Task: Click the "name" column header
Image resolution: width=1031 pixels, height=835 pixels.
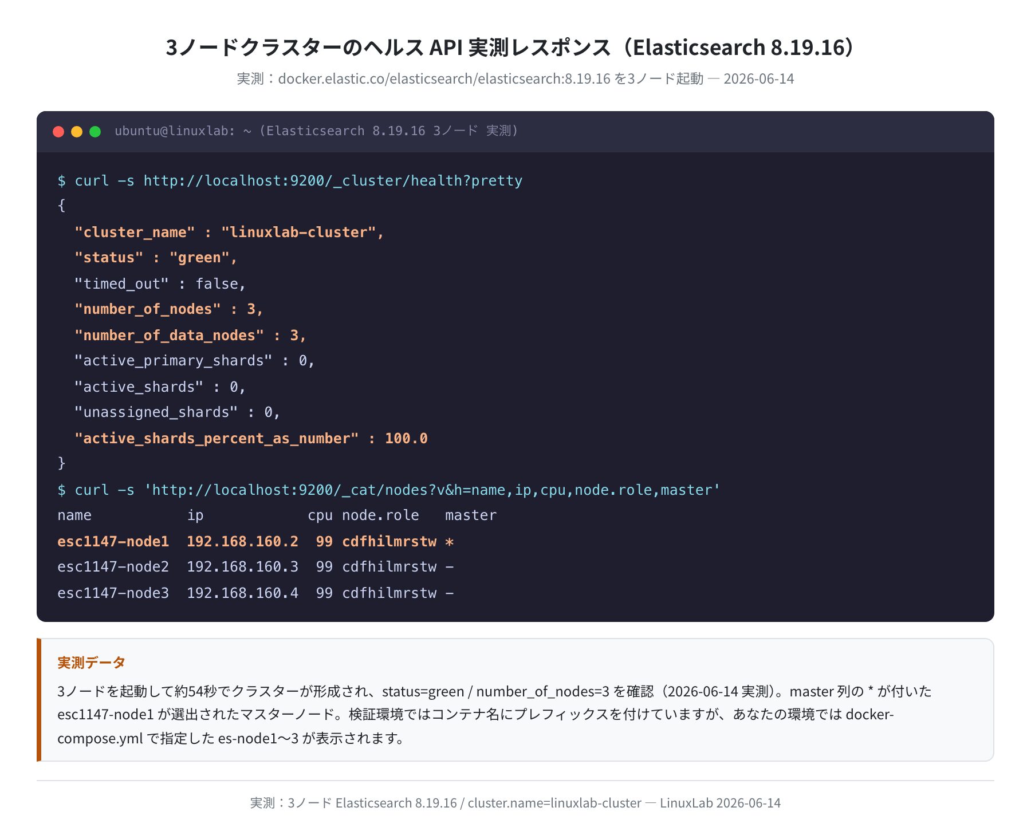Action: click(x=74, y=516)
